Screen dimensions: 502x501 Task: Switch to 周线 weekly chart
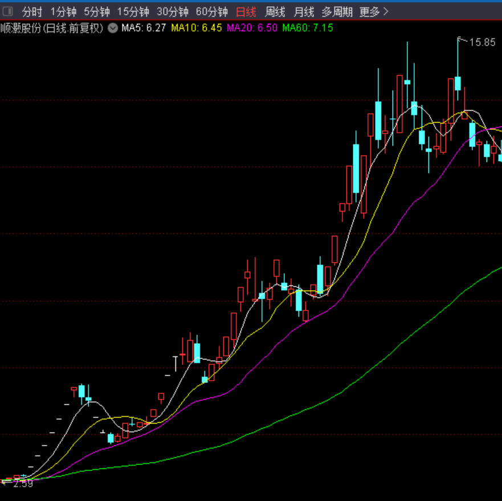click(275, 12)
